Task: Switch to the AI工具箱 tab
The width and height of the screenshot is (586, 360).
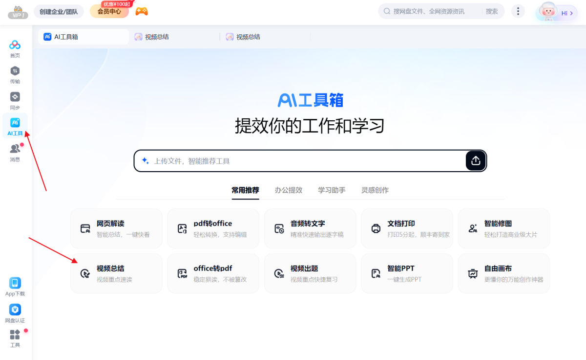Action: 84,37
